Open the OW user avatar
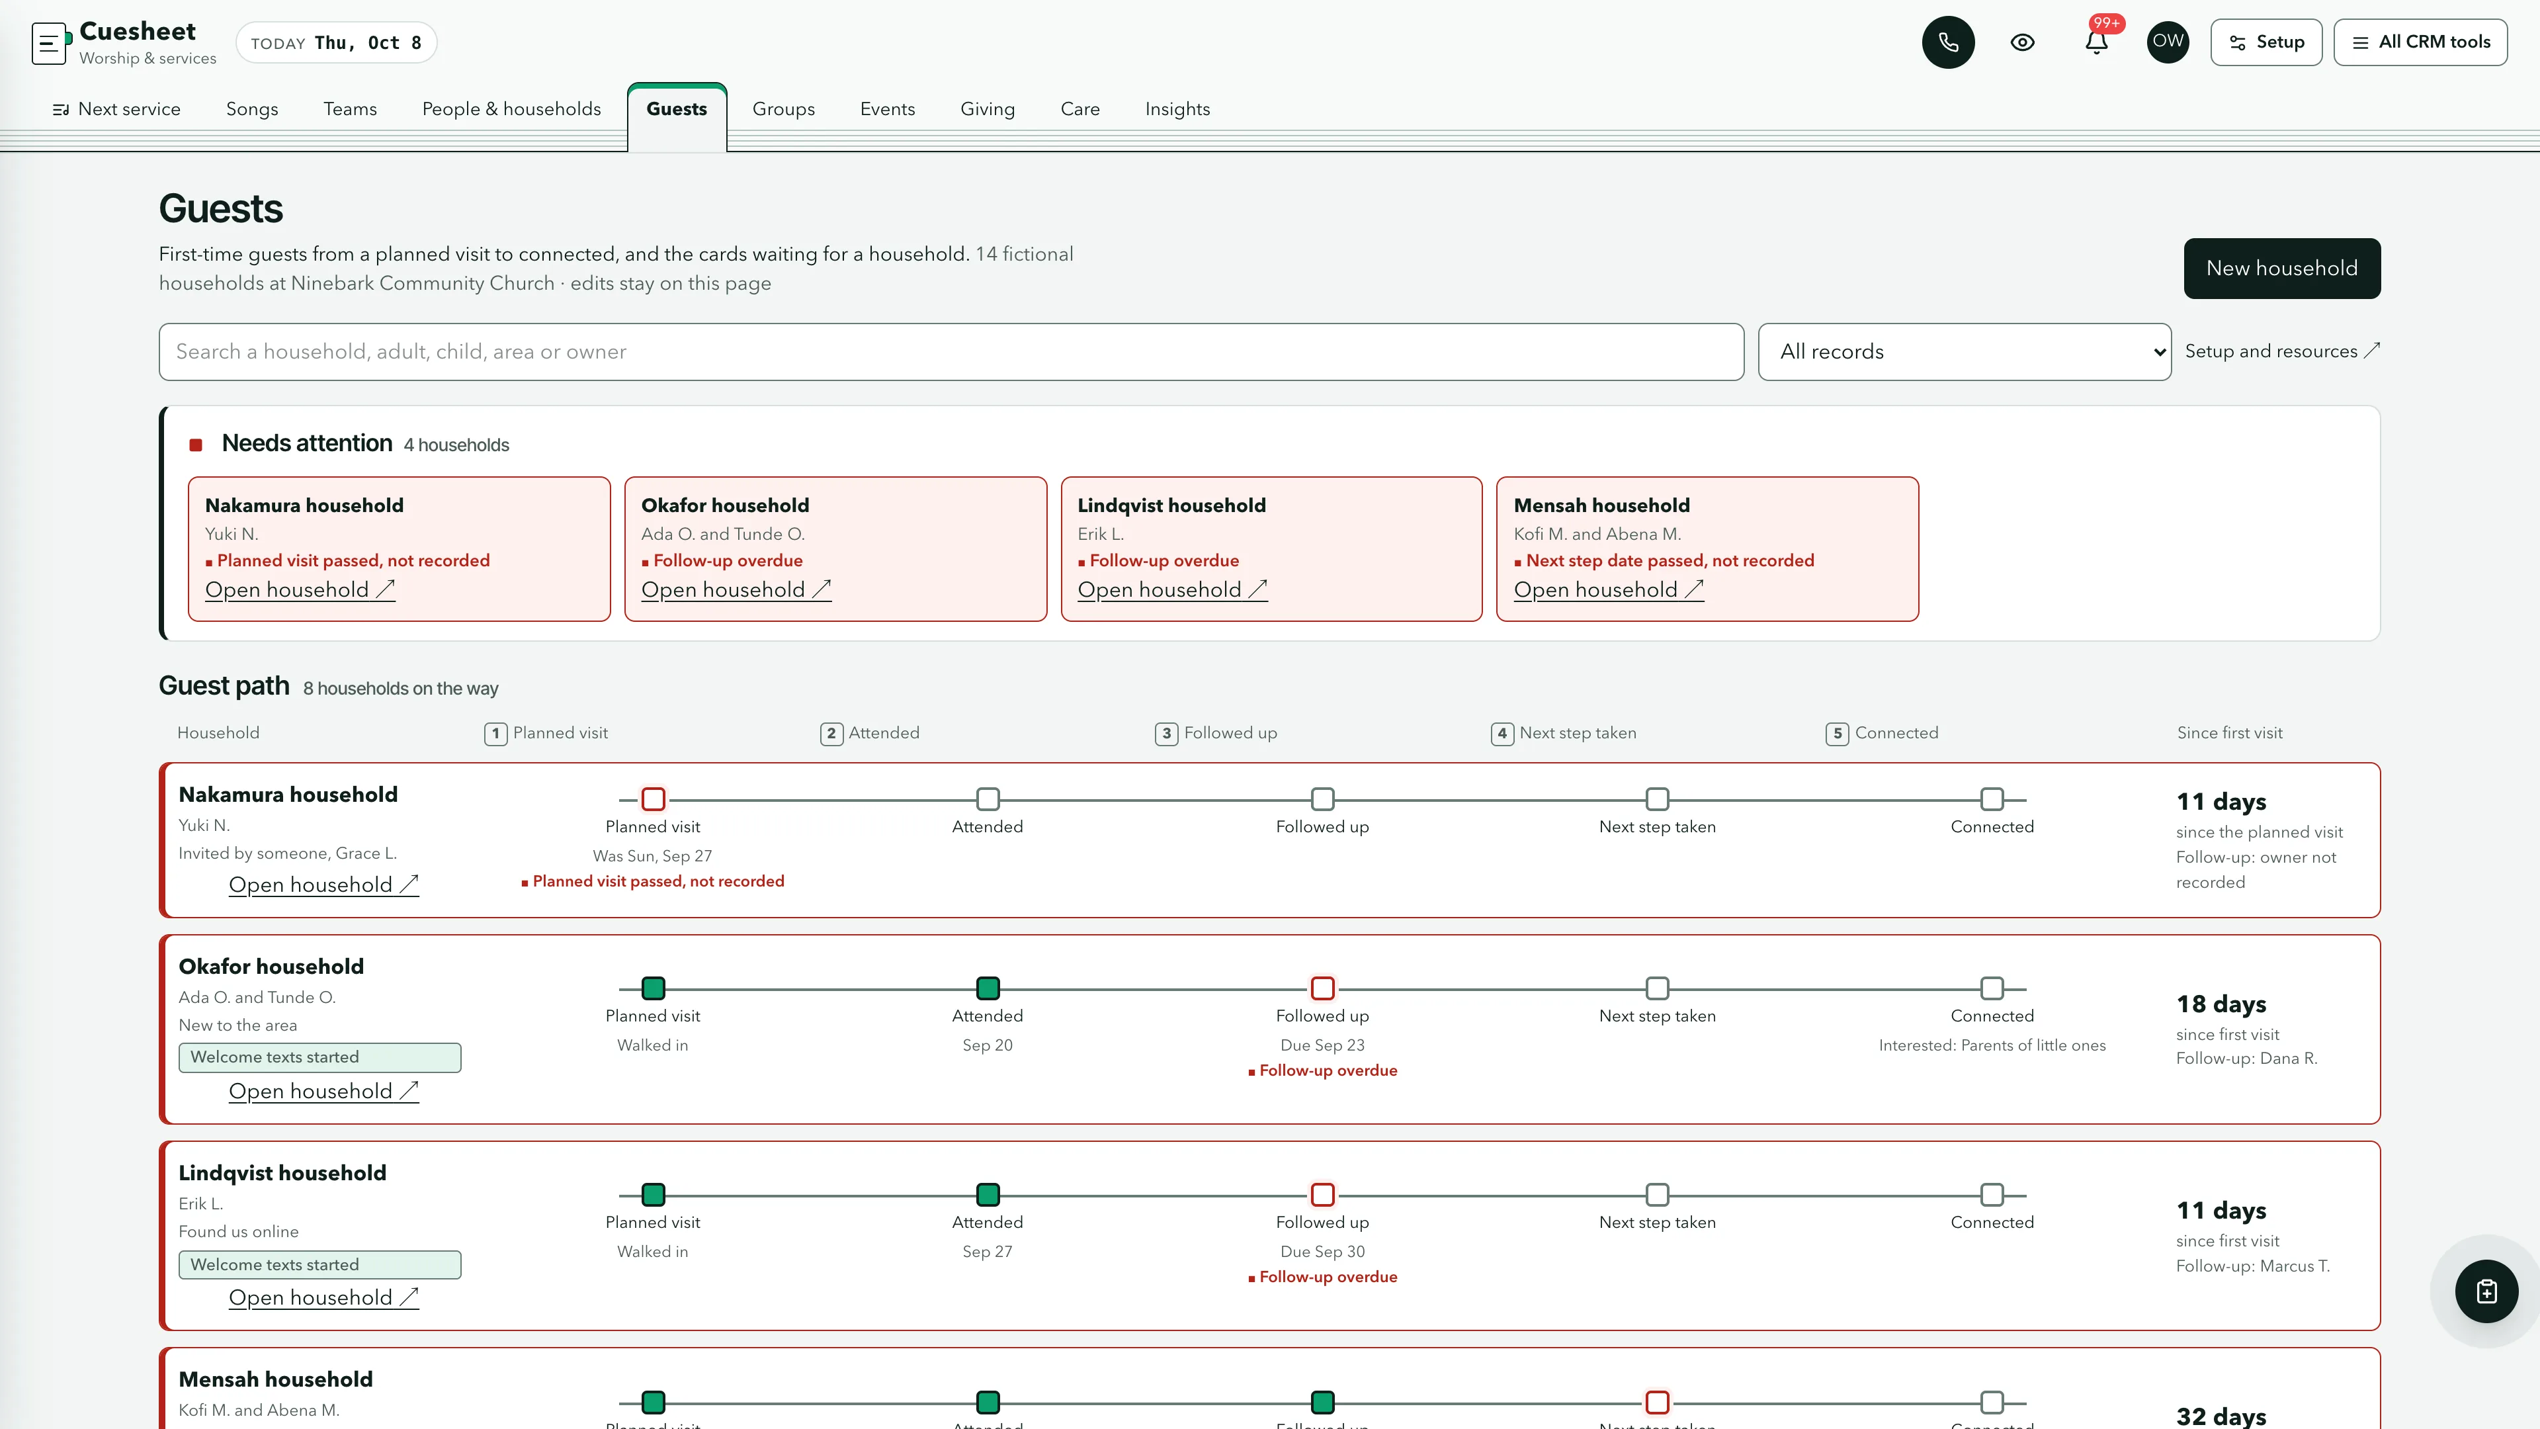Screen dimensions: 2540x1429 click(x=2168, y=42)
